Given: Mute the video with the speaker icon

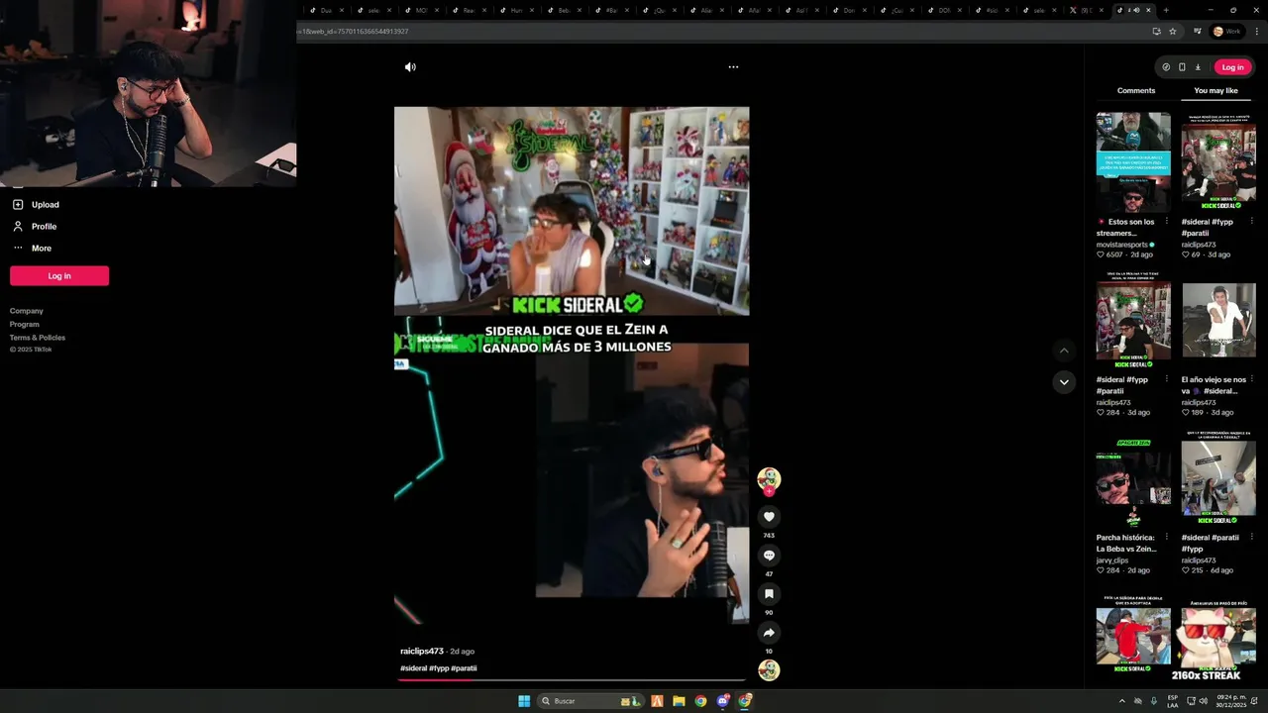Looking at the screenshot, I should coord(410,67).
